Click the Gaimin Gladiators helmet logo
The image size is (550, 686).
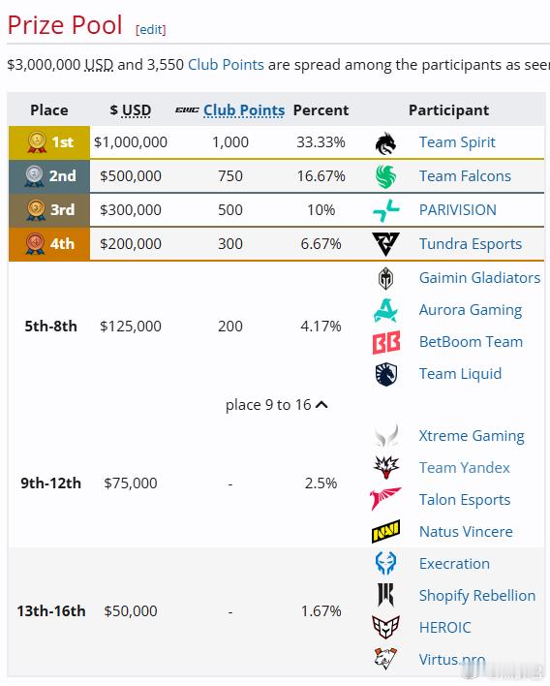385,278
